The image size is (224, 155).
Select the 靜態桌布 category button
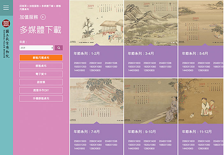pos(41,66)
